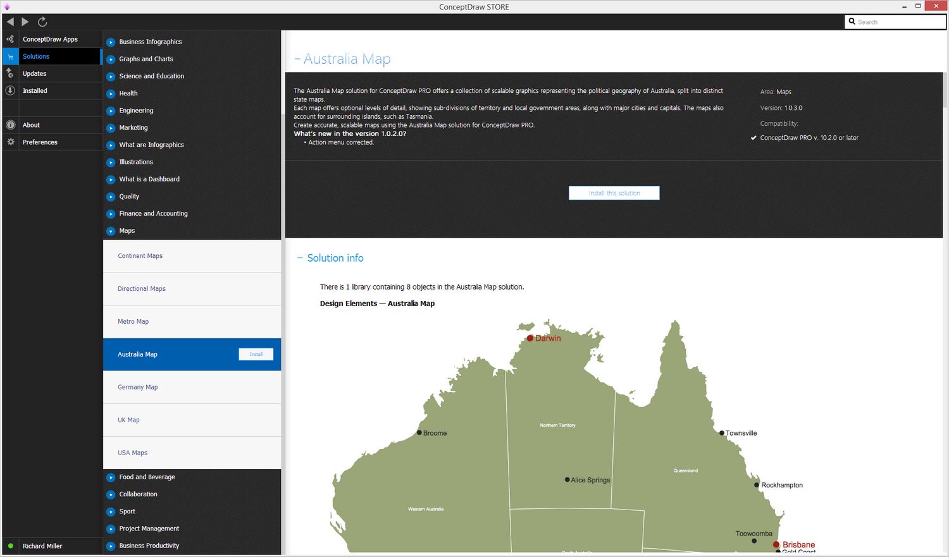This screenshot has height=557, width=949.
Task: Click the Design Elements — Australia Map caption
Action: [377, 303]
